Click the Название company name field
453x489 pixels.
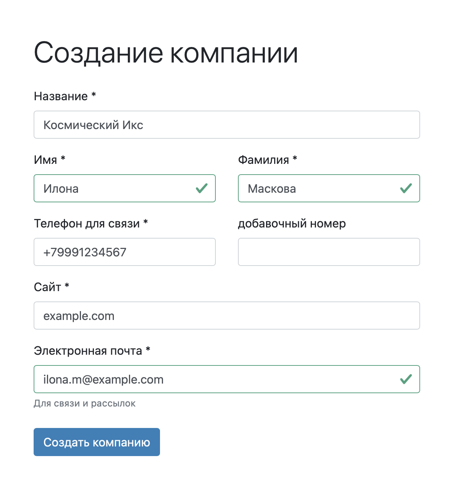tap(226, 125)
